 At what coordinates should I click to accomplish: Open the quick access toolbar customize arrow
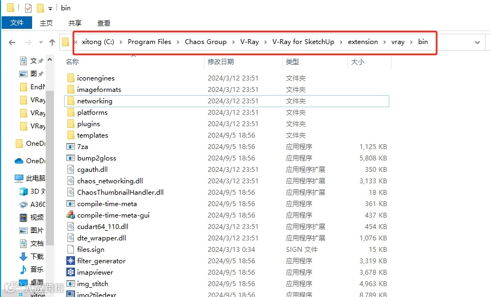pos(50,9)
